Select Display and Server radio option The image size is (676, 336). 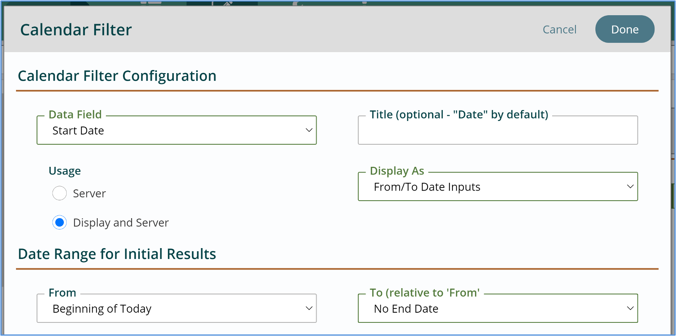pyautogui.click(x=60, y=222)
